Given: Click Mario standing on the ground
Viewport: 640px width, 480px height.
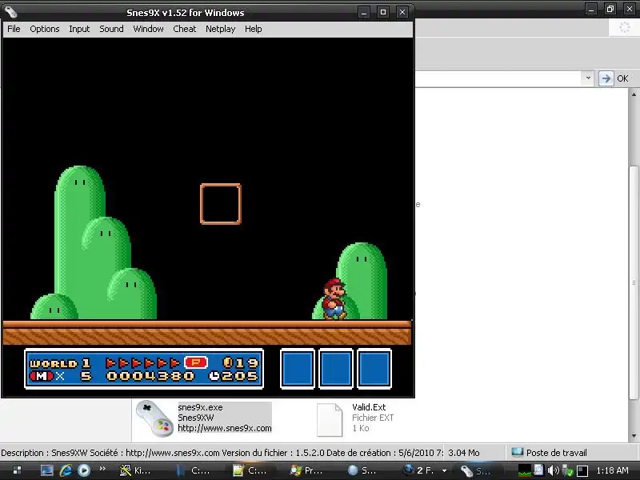Looking at the screenshot, I should (334, 298).
